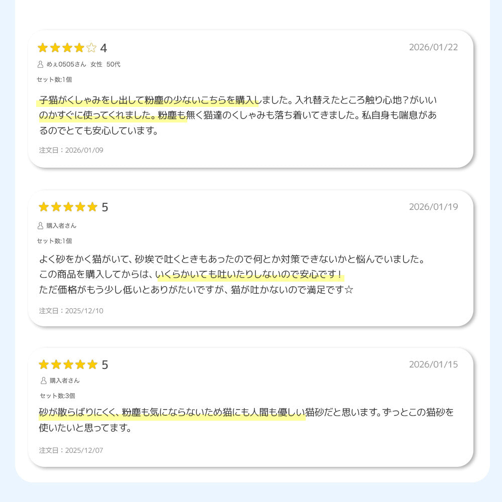The width and height of the screenshot is (502, 502).
Task: Click the review date 2026/01/15
Action: pyautogui.click(x=433, y=364)
